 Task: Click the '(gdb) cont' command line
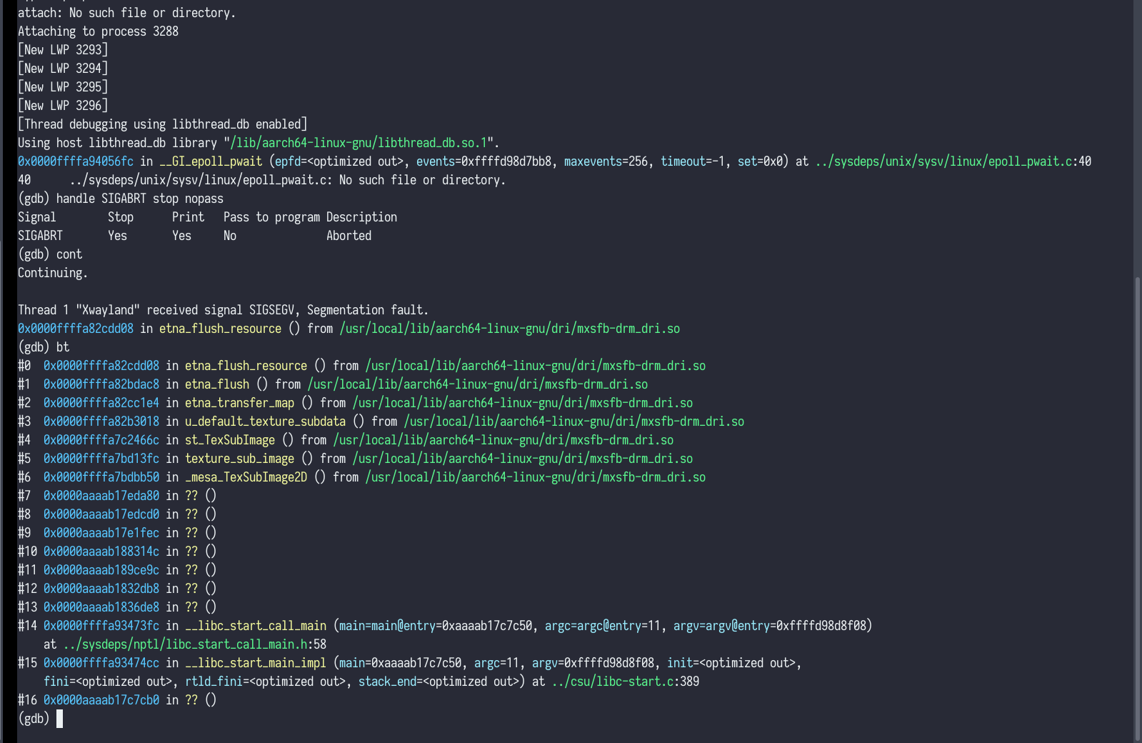(x=50, y=254)
